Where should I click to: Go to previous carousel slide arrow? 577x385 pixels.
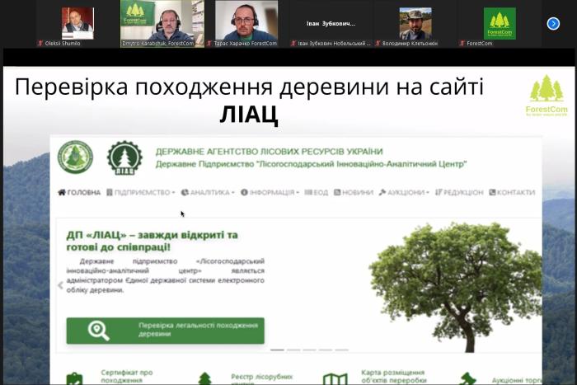click(x=60, y=286)
